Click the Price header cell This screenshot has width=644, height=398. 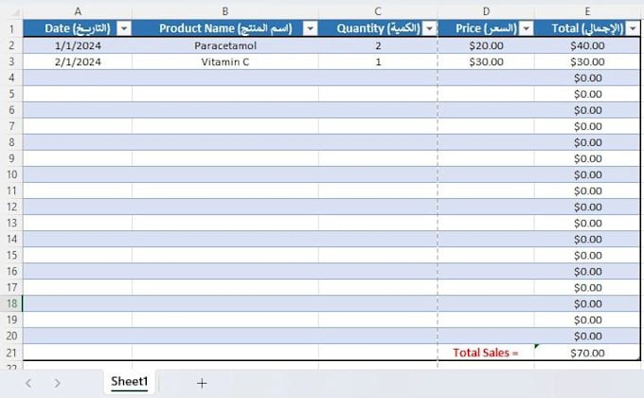[486, 28]
